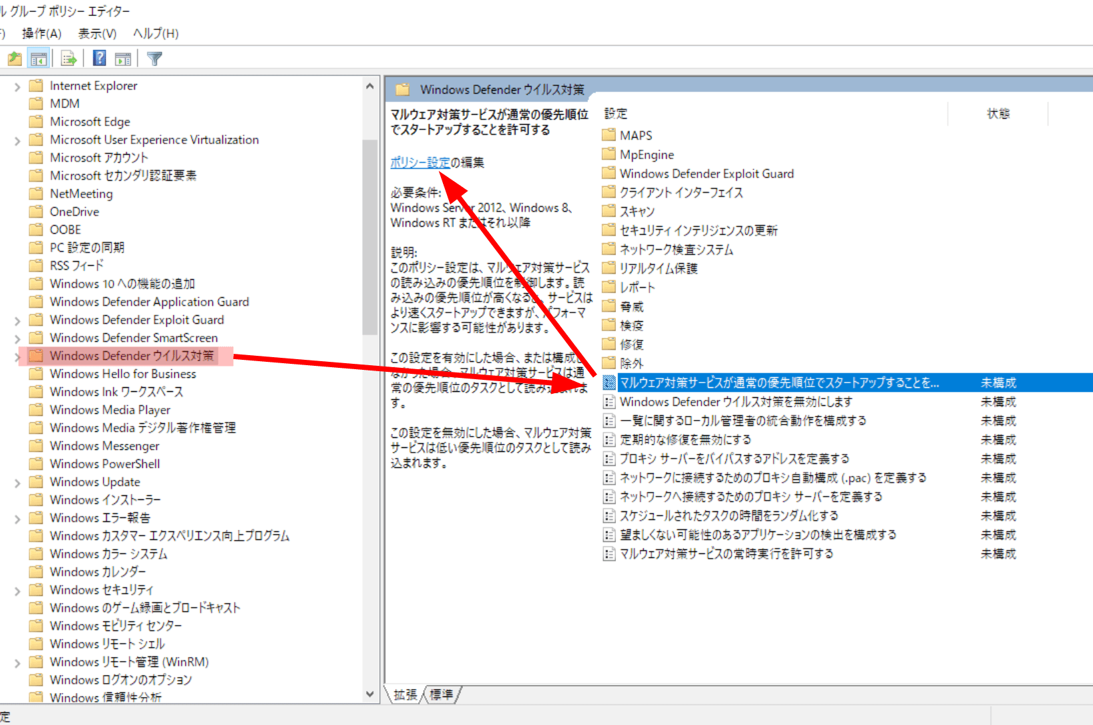1093x725 pixels.
Task: Click the MAPS folder icon
Action: pyautogui.click(x=609, y=135)
